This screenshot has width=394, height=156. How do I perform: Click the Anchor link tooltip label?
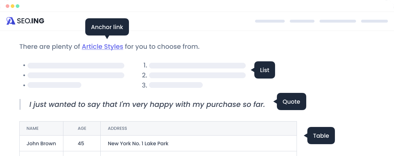pos(107,27)
